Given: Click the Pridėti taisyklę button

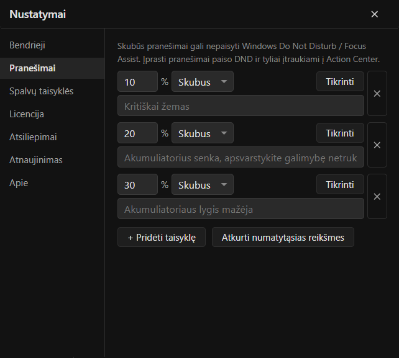Looking at the screenshot, I should tap(162, 237).
